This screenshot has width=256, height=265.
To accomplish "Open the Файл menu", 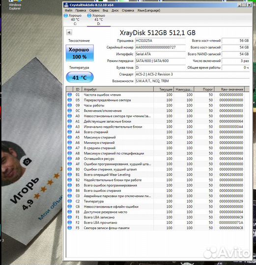I will click(68, 10).
